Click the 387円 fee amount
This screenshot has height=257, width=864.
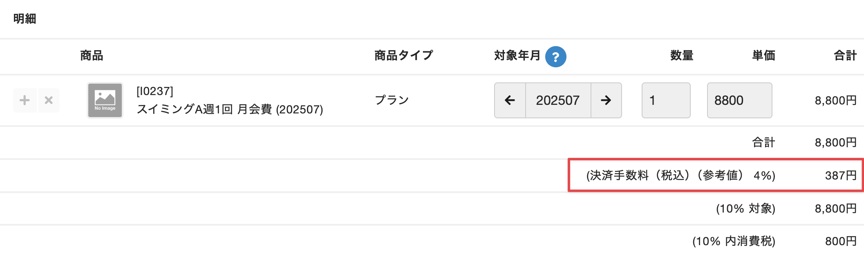pos(840,175)
